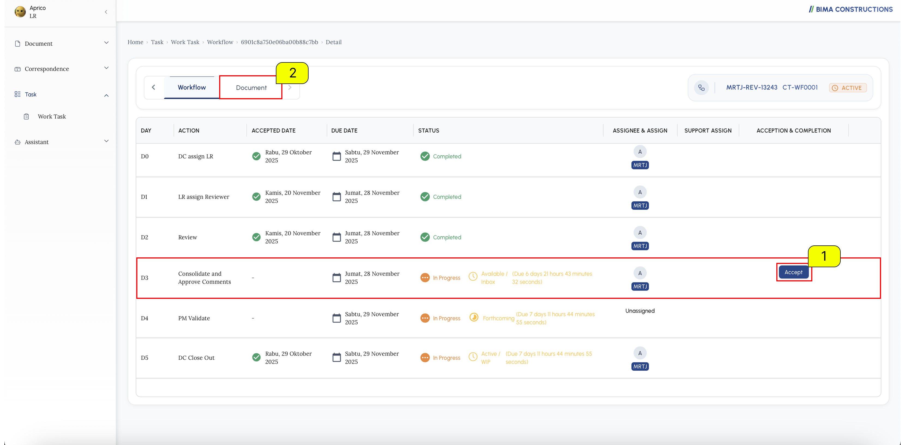Click the assignee avatar A in the D3 row
This screenshot has height=445, width=905.
(x=640, y=273)
